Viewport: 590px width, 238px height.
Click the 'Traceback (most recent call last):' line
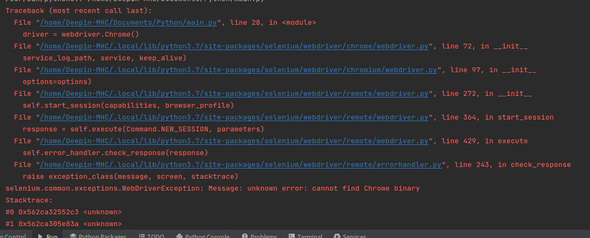79,11
